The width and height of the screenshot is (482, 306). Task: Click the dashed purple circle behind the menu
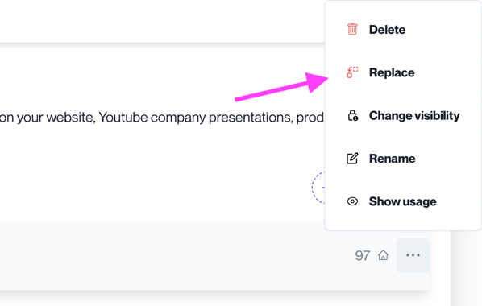point(318,188)
